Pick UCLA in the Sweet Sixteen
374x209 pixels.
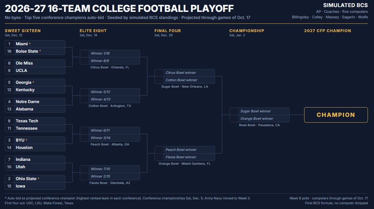click(35, 70)
